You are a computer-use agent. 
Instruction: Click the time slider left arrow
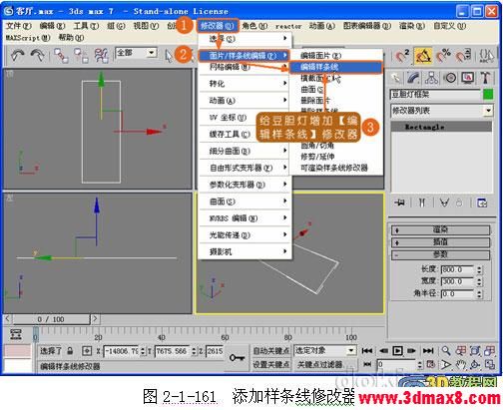7,319
